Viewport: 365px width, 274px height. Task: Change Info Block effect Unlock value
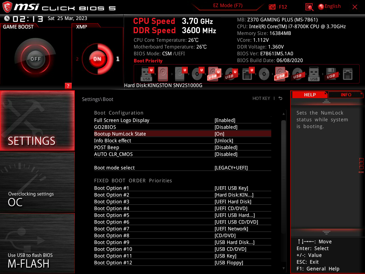(x=224, y=141)
